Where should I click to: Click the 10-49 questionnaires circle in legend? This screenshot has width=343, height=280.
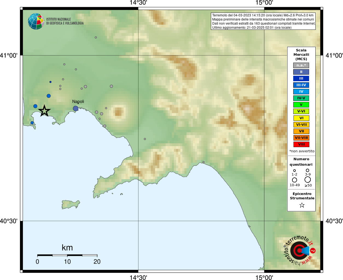[x=295, y=180]
